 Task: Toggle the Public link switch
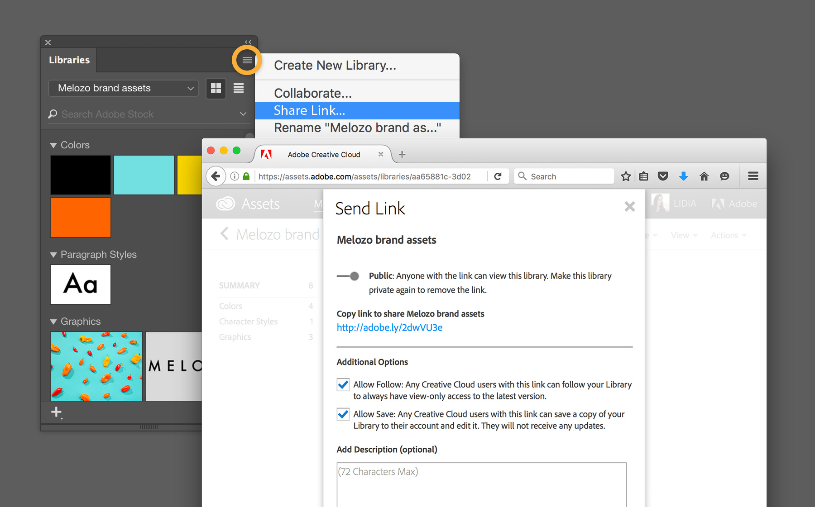click(x=348, y=276)
